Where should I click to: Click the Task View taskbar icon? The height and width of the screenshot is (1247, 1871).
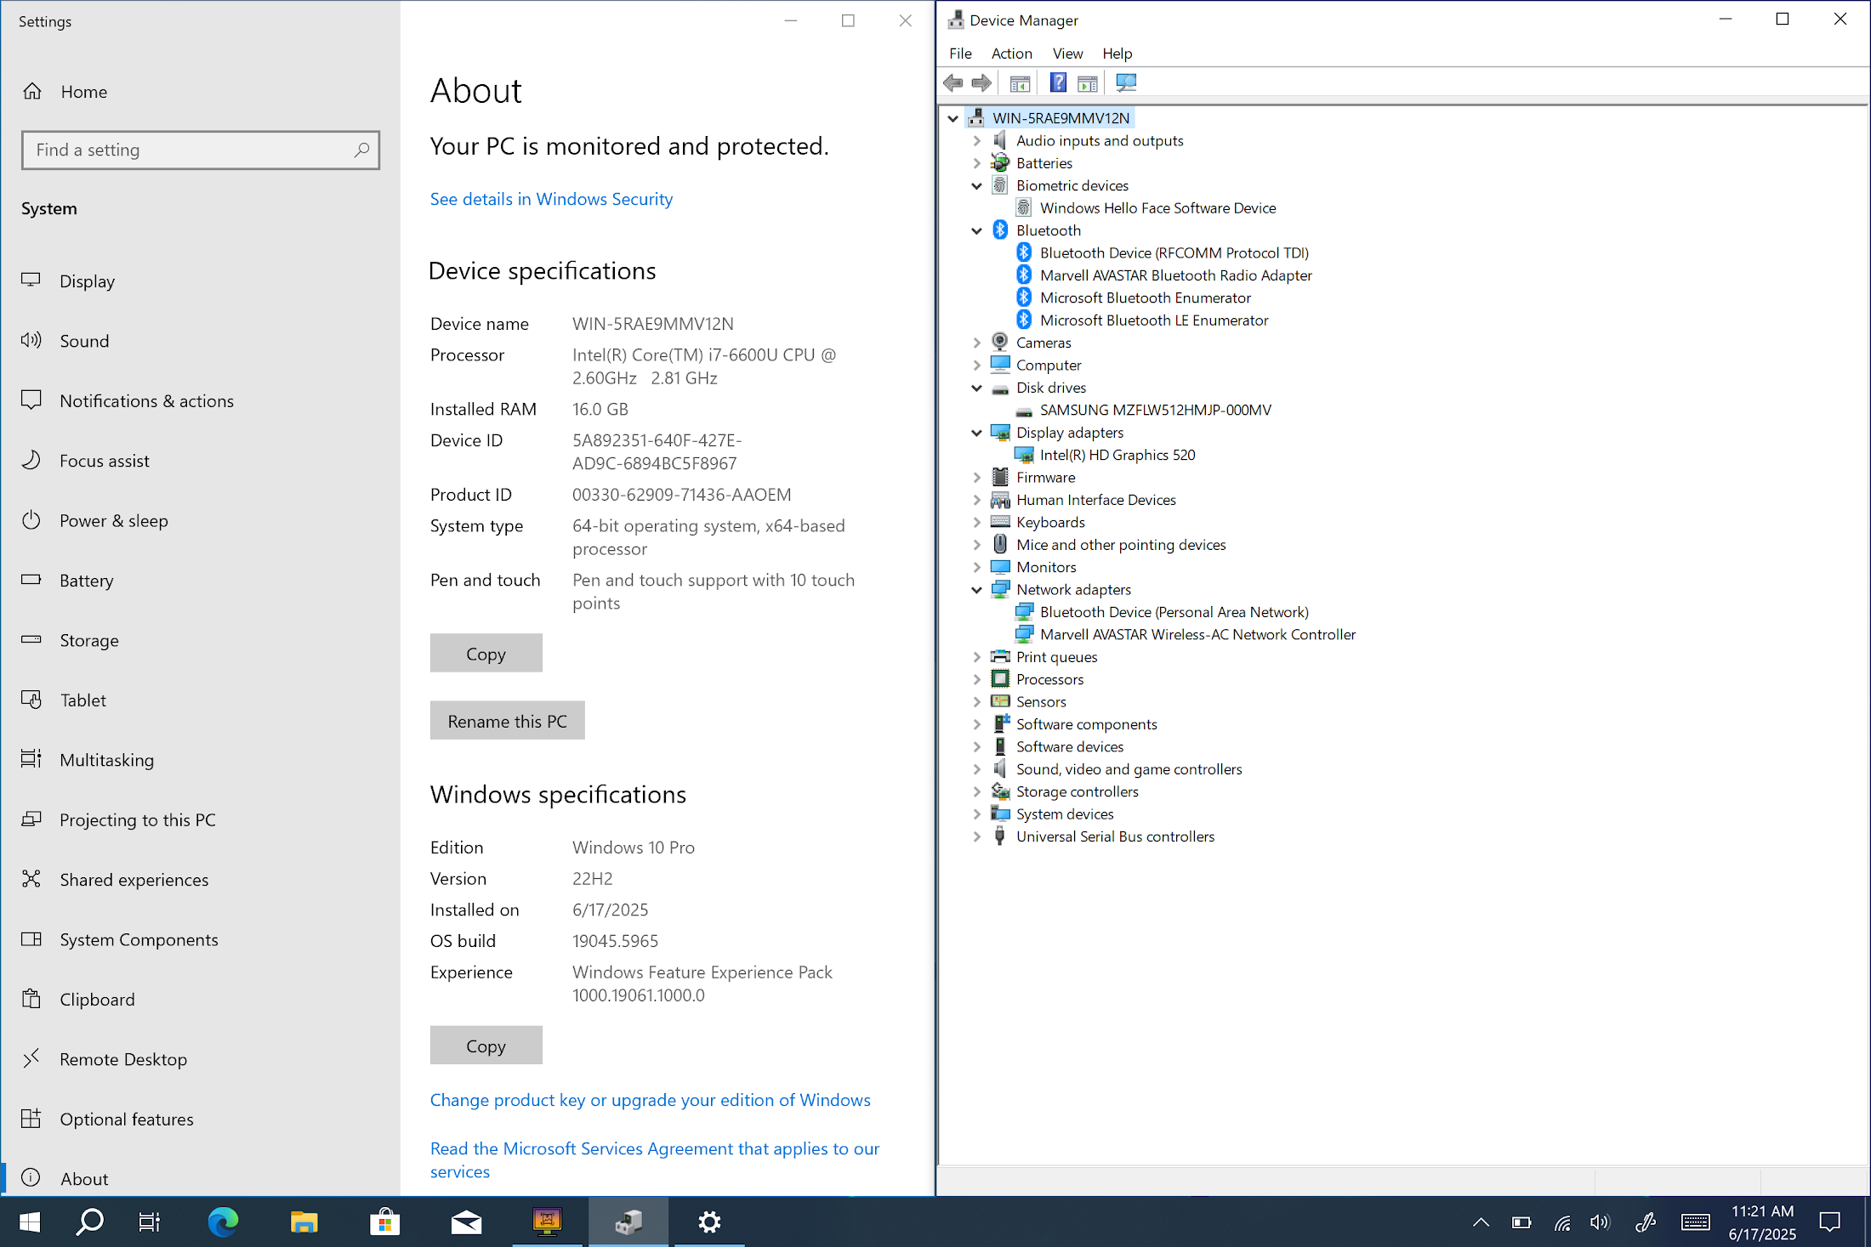coord(149,1221)
